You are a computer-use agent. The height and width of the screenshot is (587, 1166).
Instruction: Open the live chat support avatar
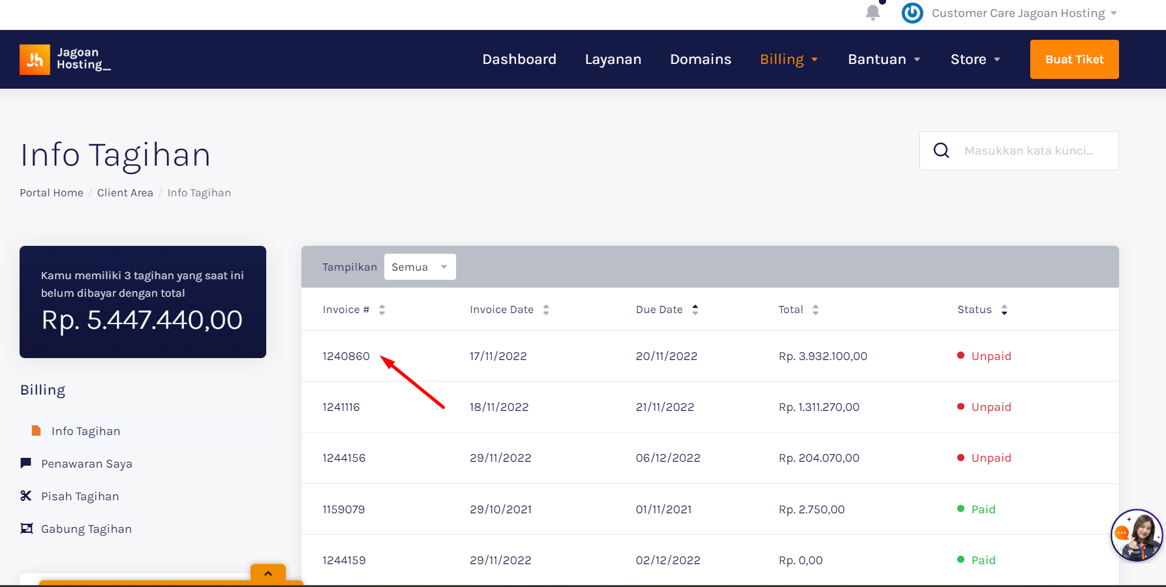point(1136,535)
